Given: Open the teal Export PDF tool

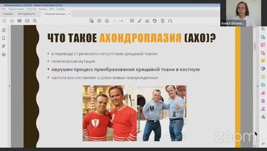Looking at the screenshot, I should click(263, 37).
